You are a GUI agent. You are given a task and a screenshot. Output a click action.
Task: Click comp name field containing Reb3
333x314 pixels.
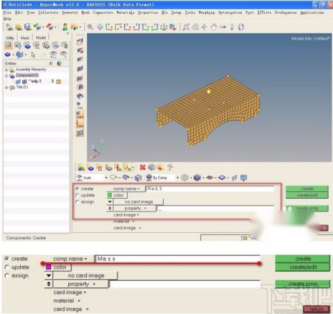(210, 189)
